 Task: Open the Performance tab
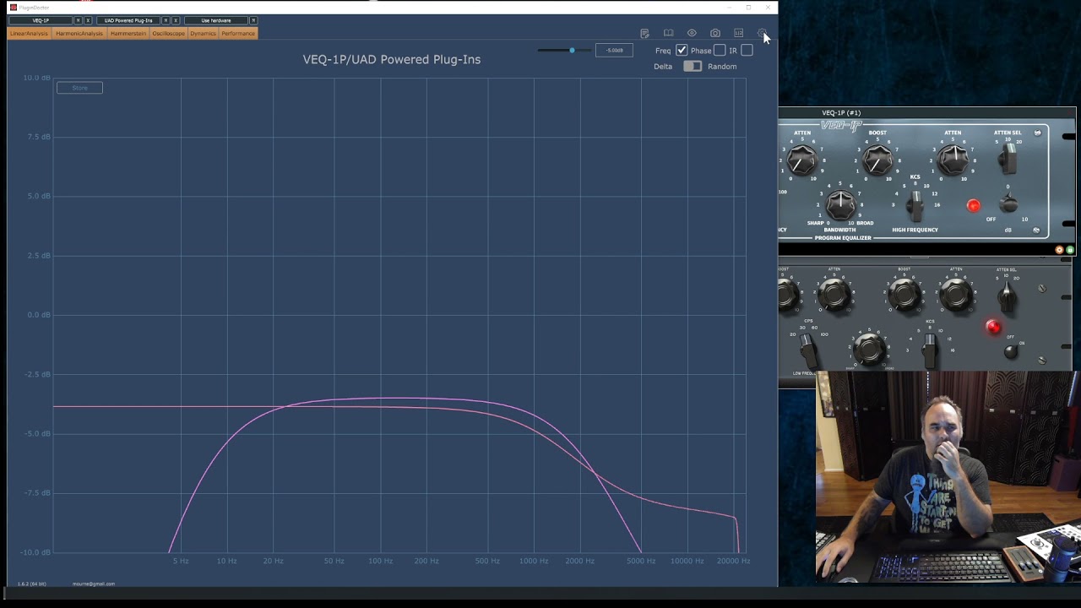point(238,33)
